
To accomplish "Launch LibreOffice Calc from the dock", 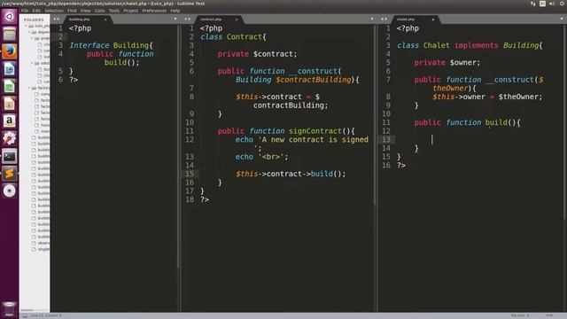I will 10,86.
